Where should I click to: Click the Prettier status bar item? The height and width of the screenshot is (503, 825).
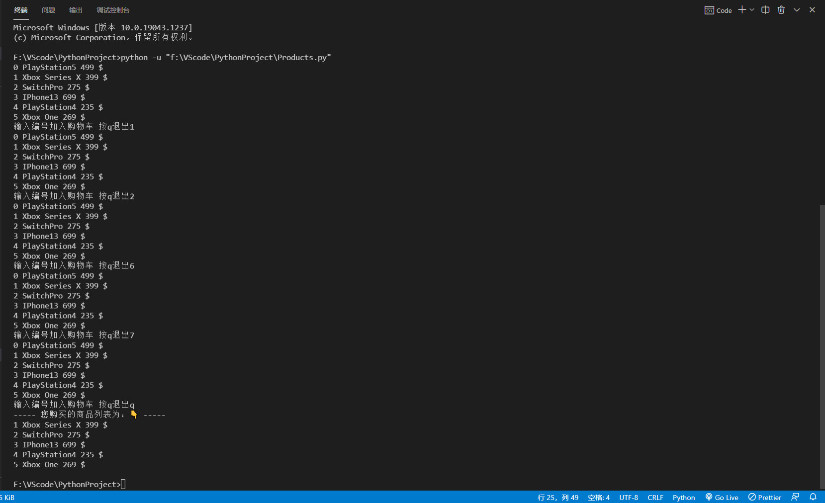(x=765, y=497)
